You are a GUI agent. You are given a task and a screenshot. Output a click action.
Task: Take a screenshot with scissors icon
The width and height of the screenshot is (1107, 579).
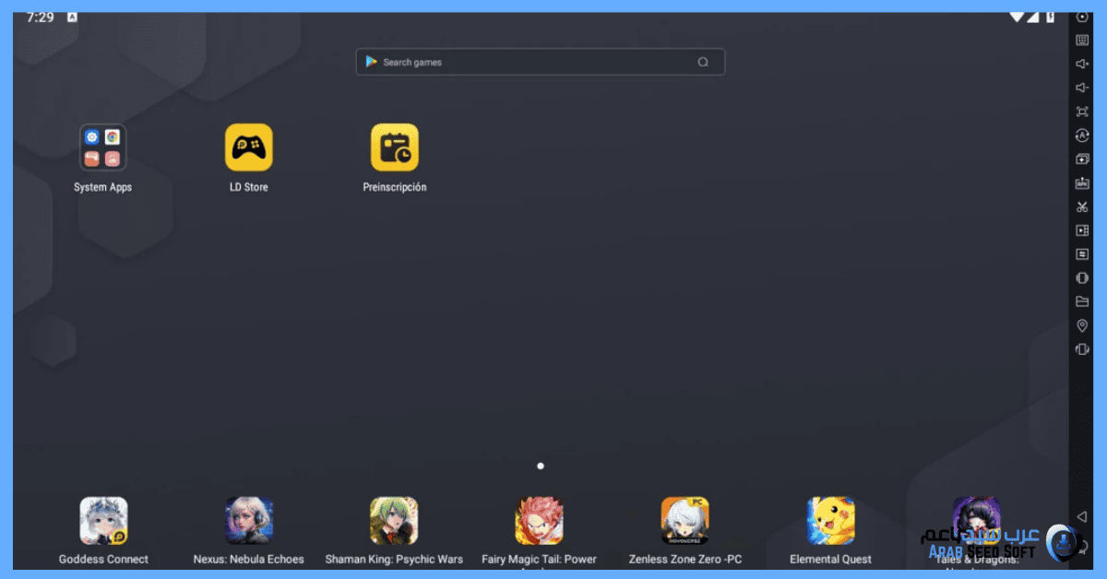(1082, 207)
